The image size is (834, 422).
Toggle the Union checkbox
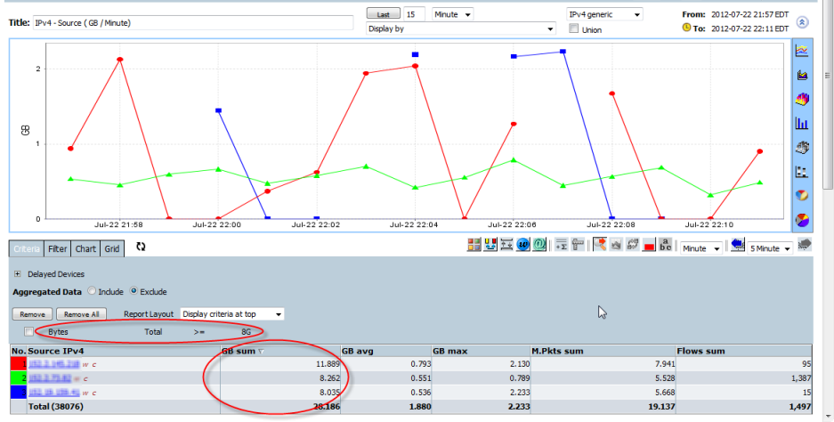573,28
